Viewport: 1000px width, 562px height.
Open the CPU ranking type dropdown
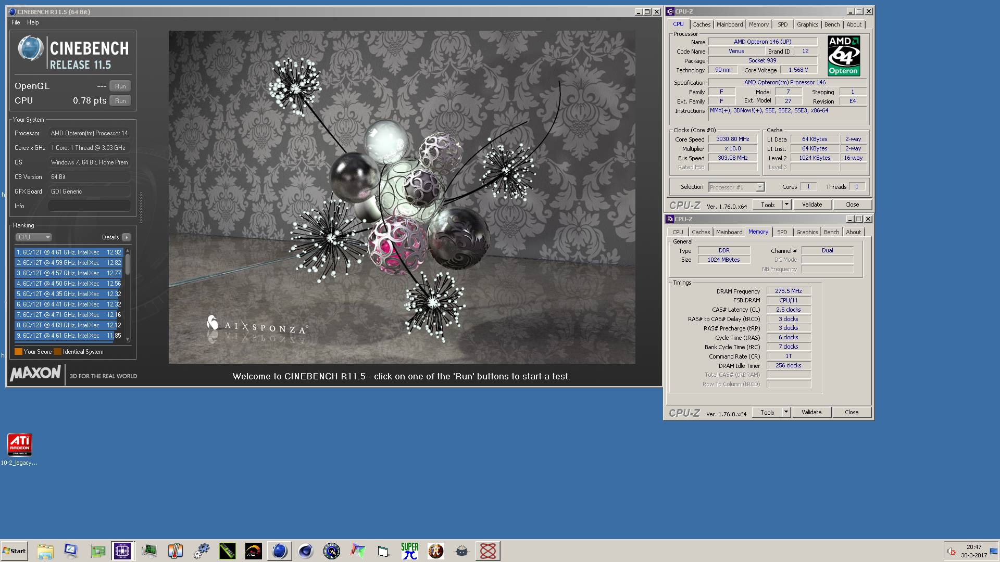coord(33,237)
